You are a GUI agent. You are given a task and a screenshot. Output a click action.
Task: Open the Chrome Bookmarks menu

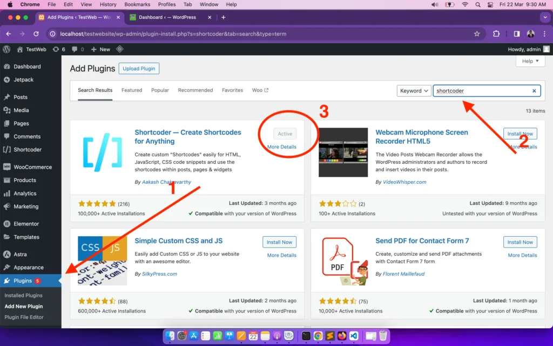137,4
